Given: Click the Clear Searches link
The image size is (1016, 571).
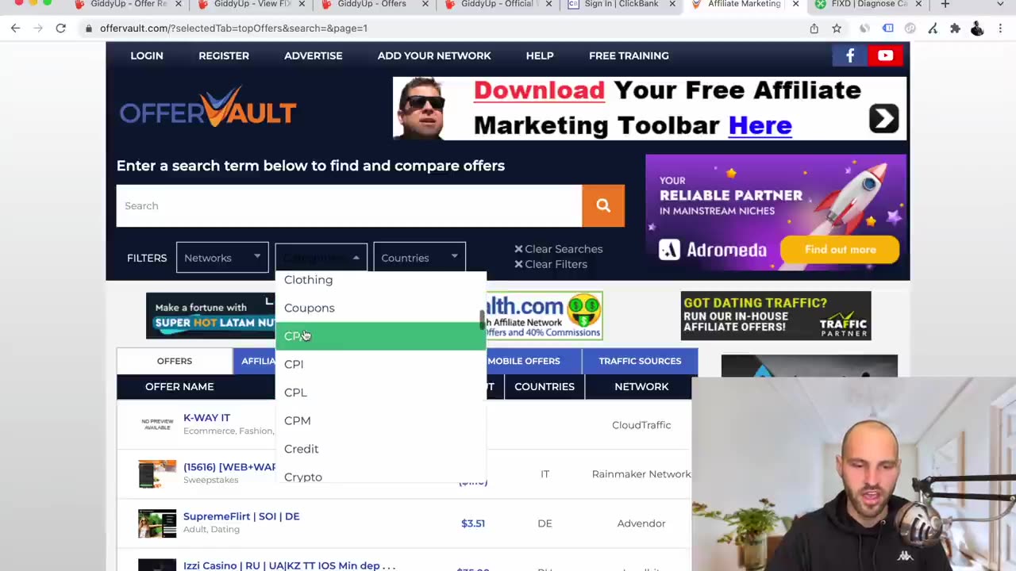Looking at the screenshot, I should tap(564, 249).
